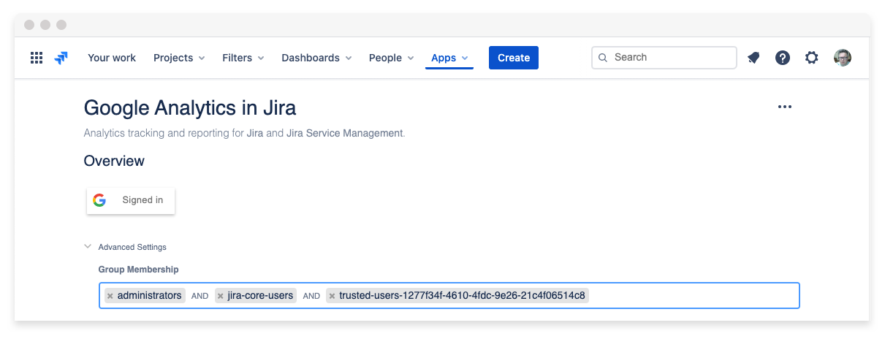Image resolution: width=885 pixels, height=339 pixels.
Task: Go to Your work
Action: coord(112,58)
